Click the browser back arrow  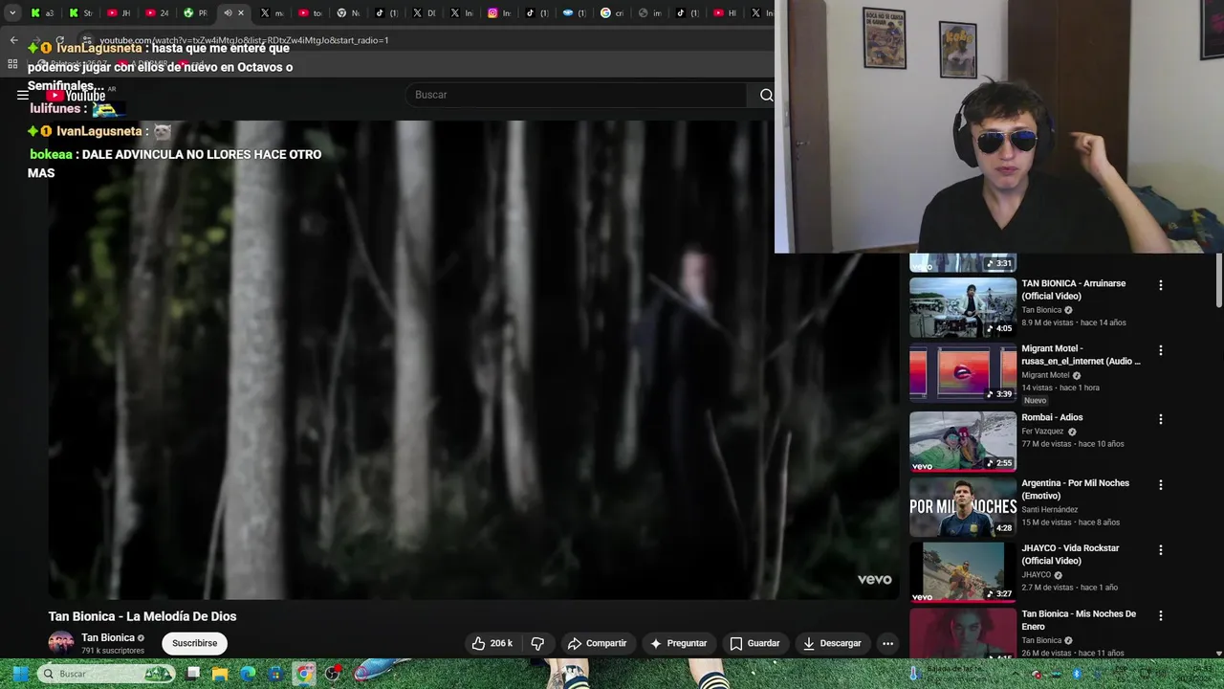(x=13, y=40)
